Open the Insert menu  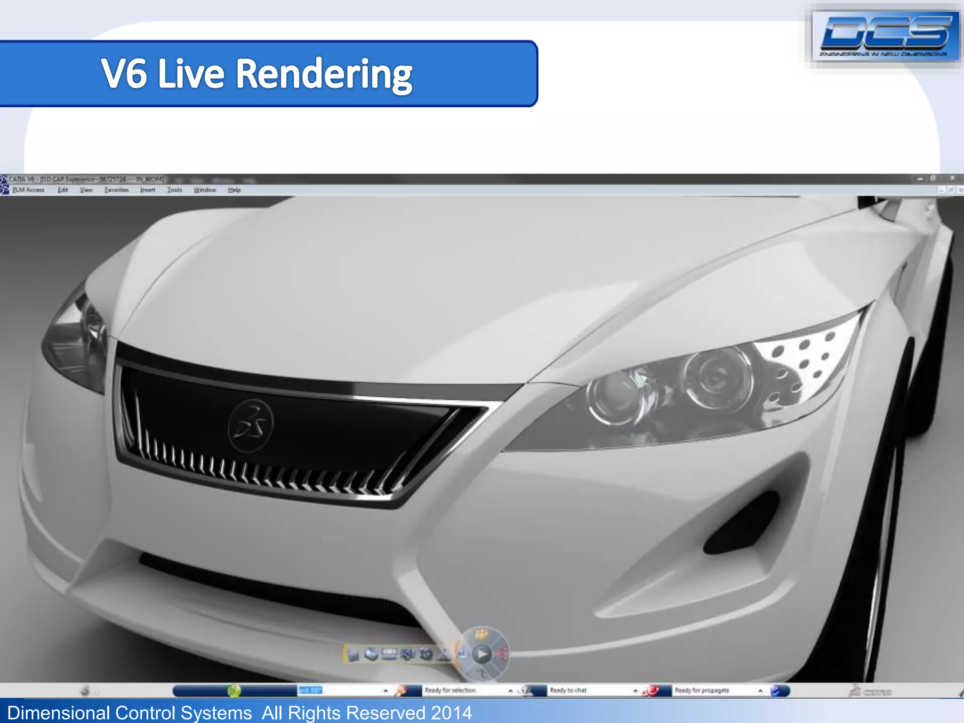point(147,190)
